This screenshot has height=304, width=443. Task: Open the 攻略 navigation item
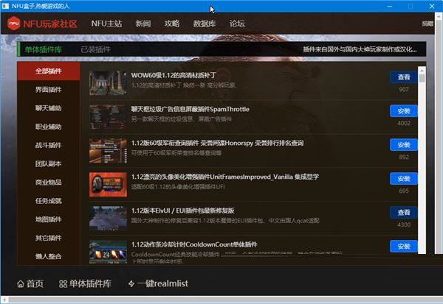click(x=172, y=24)
